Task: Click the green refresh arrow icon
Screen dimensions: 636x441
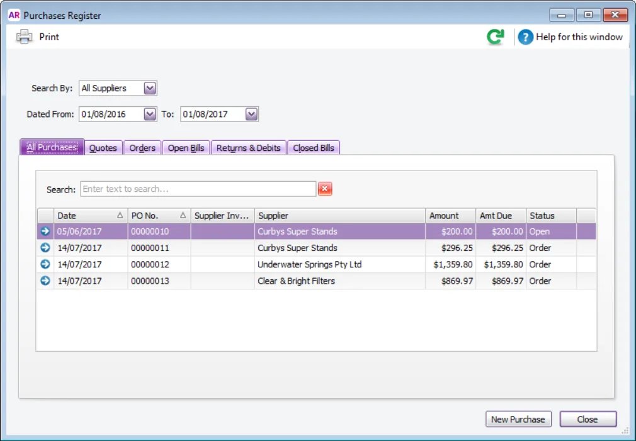Action: click(495, 37)
